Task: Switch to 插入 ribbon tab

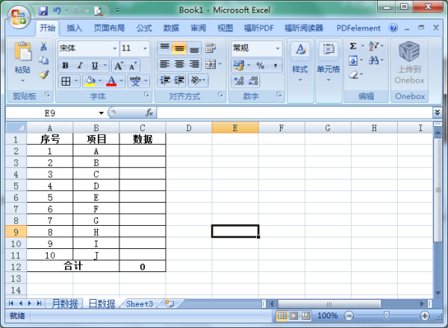Action: point(74,28)
